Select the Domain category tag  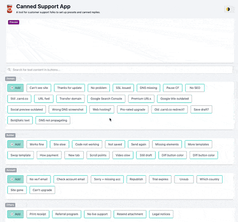(x=10, y=78)
